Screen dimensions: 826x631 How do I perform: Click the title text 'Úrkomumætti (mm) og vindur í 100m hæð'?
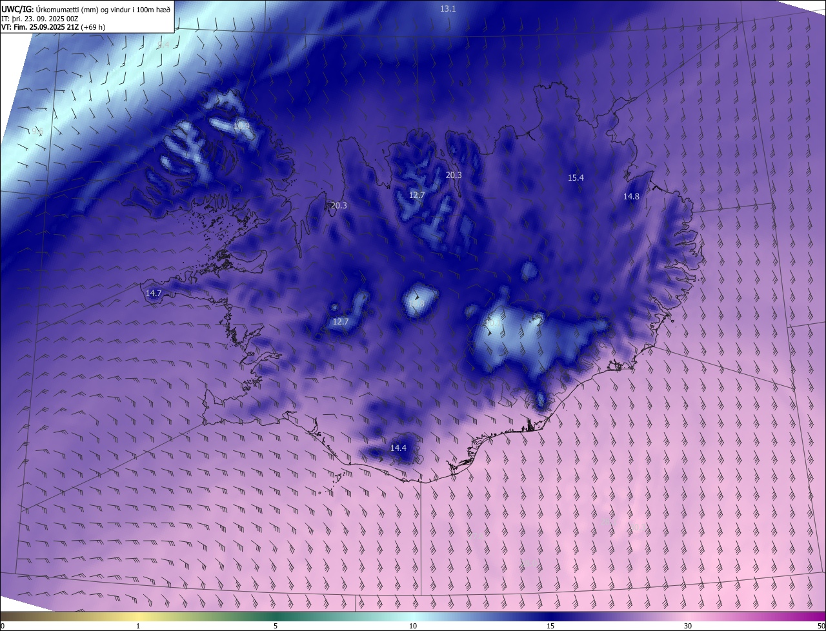coord(102,9)
